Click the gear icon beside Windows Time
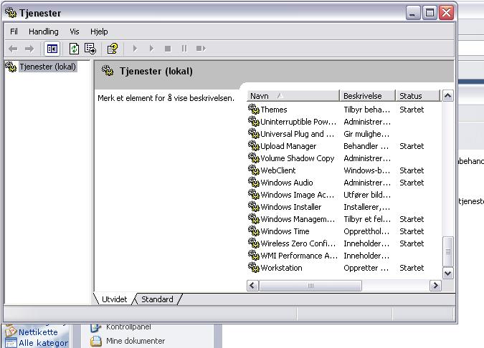The width and height of the screenshot is (484, 348). coord(253,231)
